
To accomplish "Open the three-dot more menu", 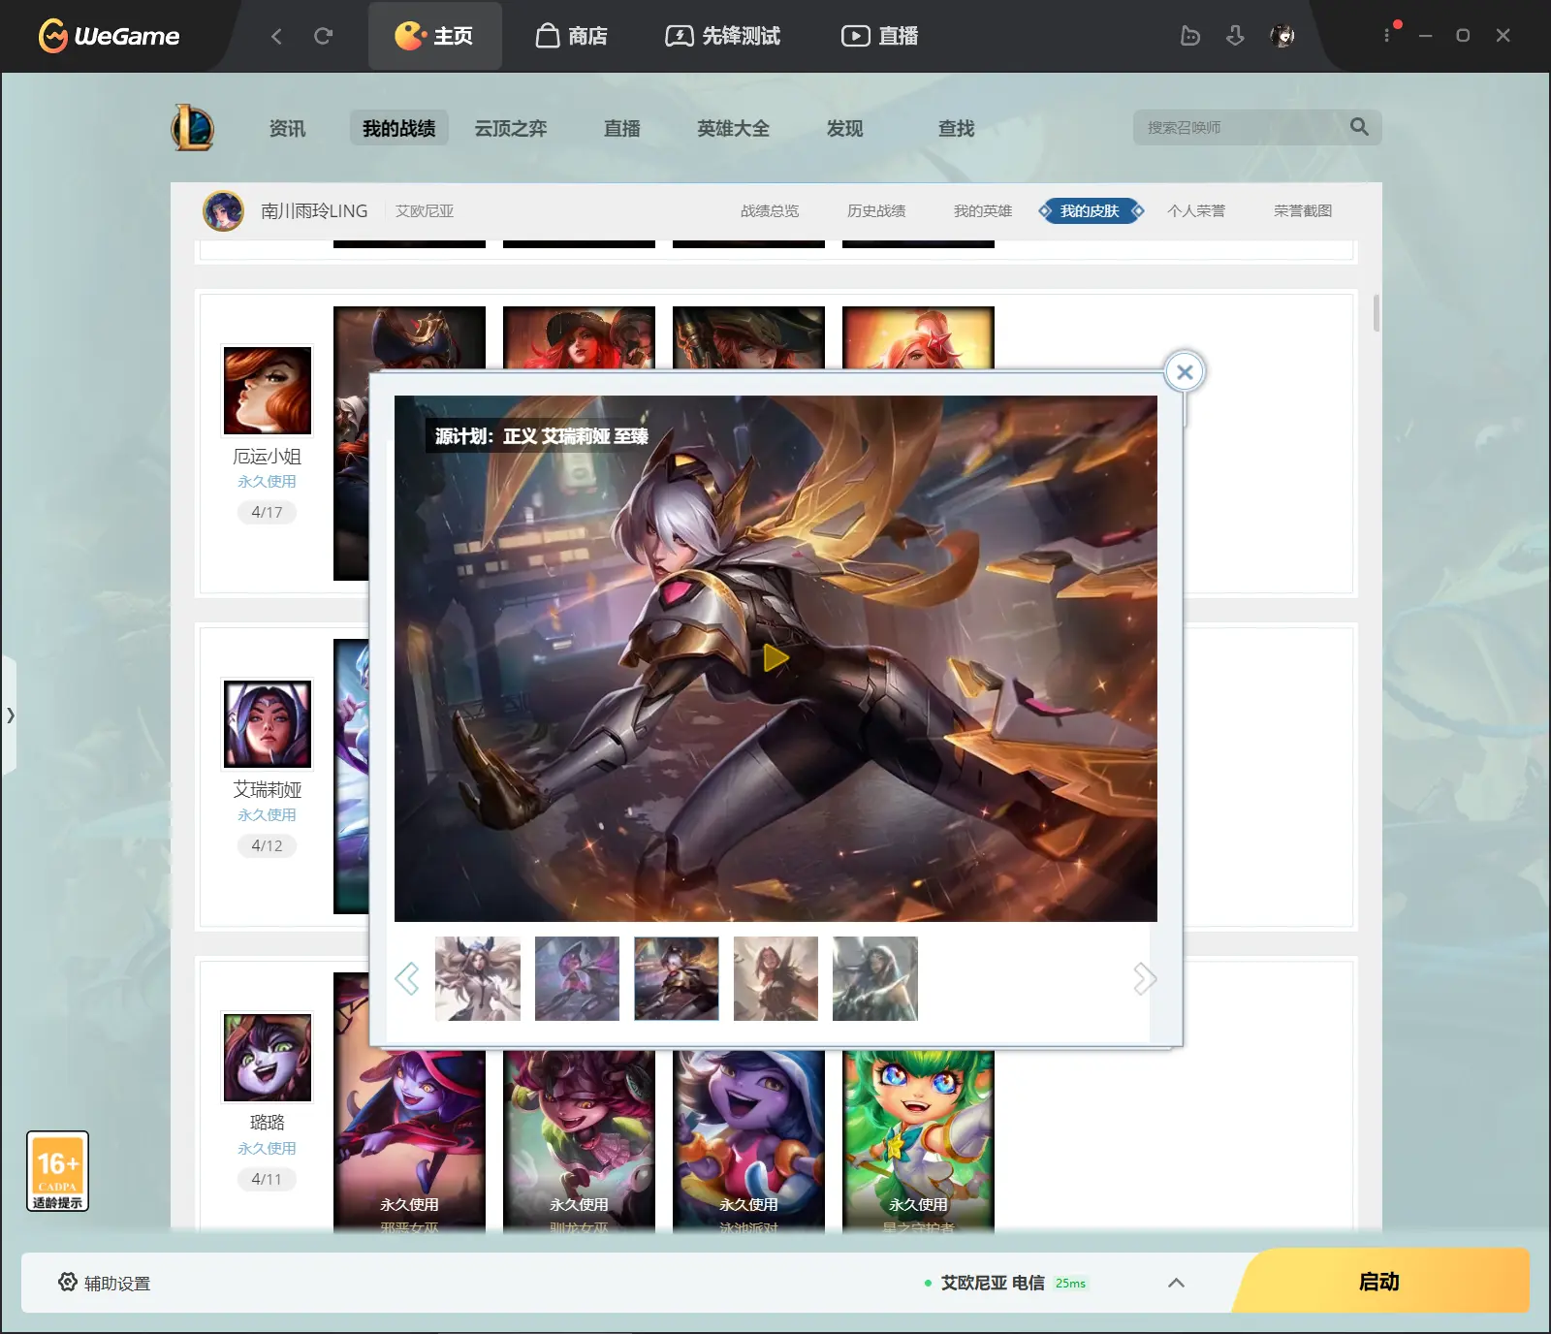I will click(x=1387, y=36).
